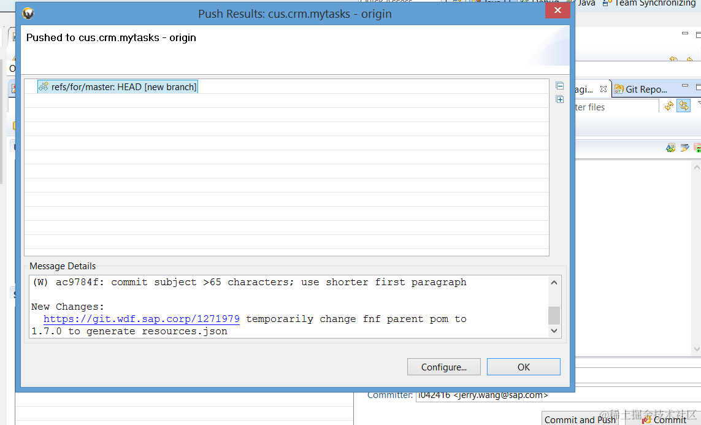The image size is (701, 425).
Task: Select refs/for/master: HEAD [new branch] entry
Action: 118,86
